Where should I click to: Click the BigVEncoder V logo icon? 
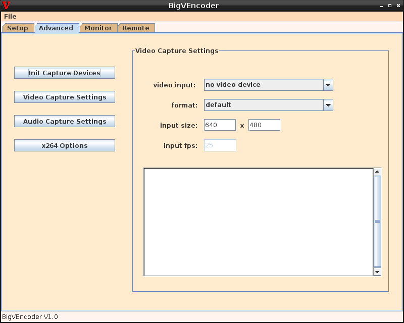click(6, 6)
